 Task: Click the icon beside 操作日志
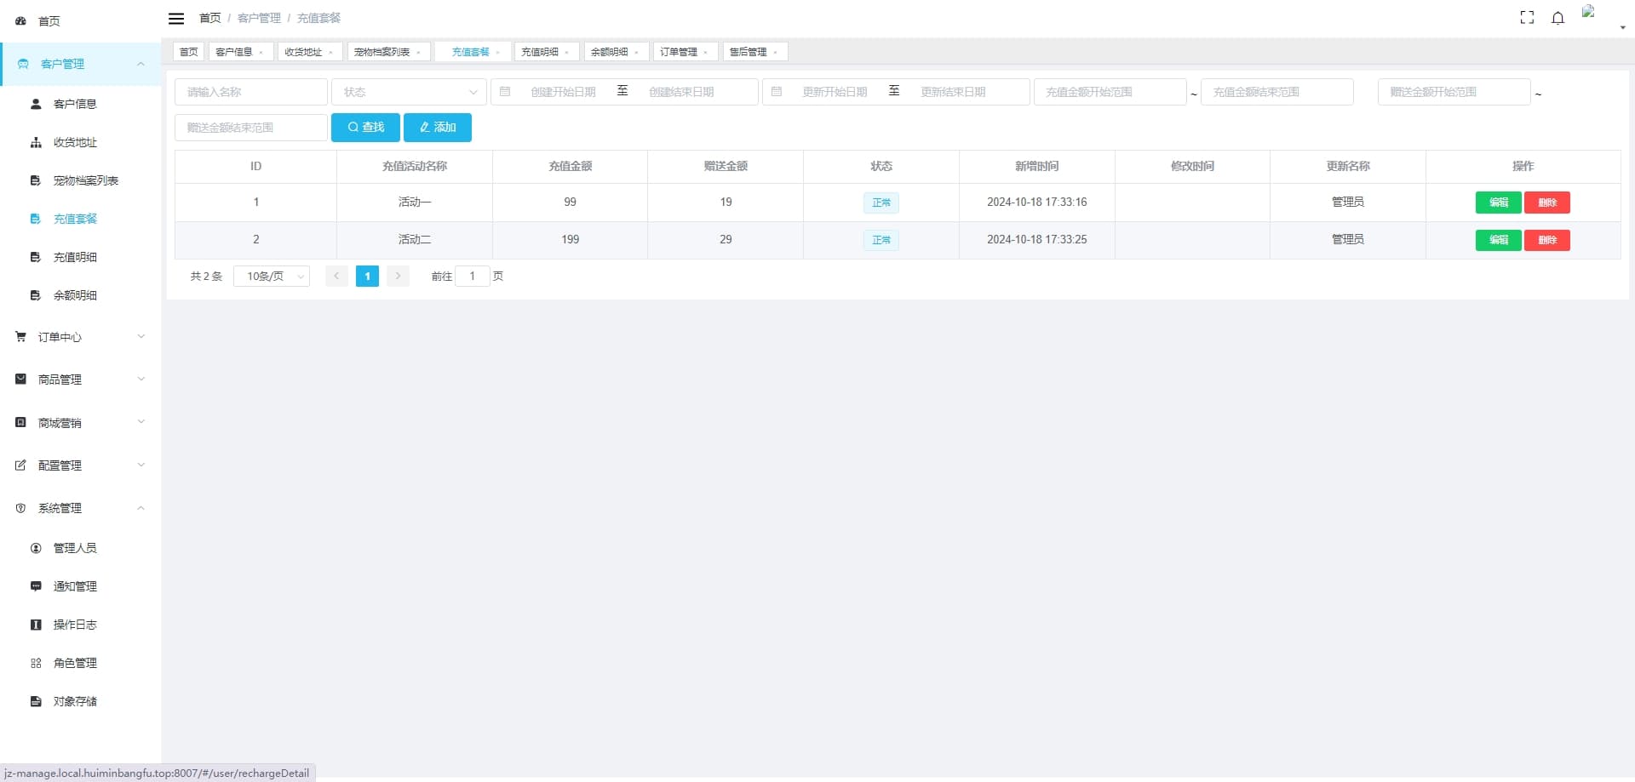36,625
